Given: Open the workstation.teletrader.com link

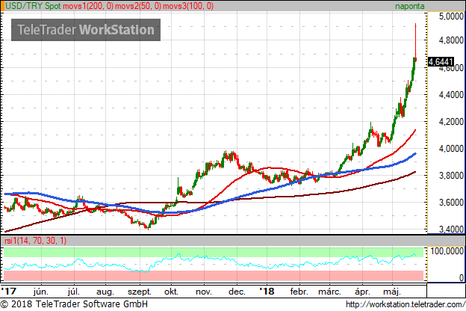Looking at the screenshot, I should click(x=406, y=304).
